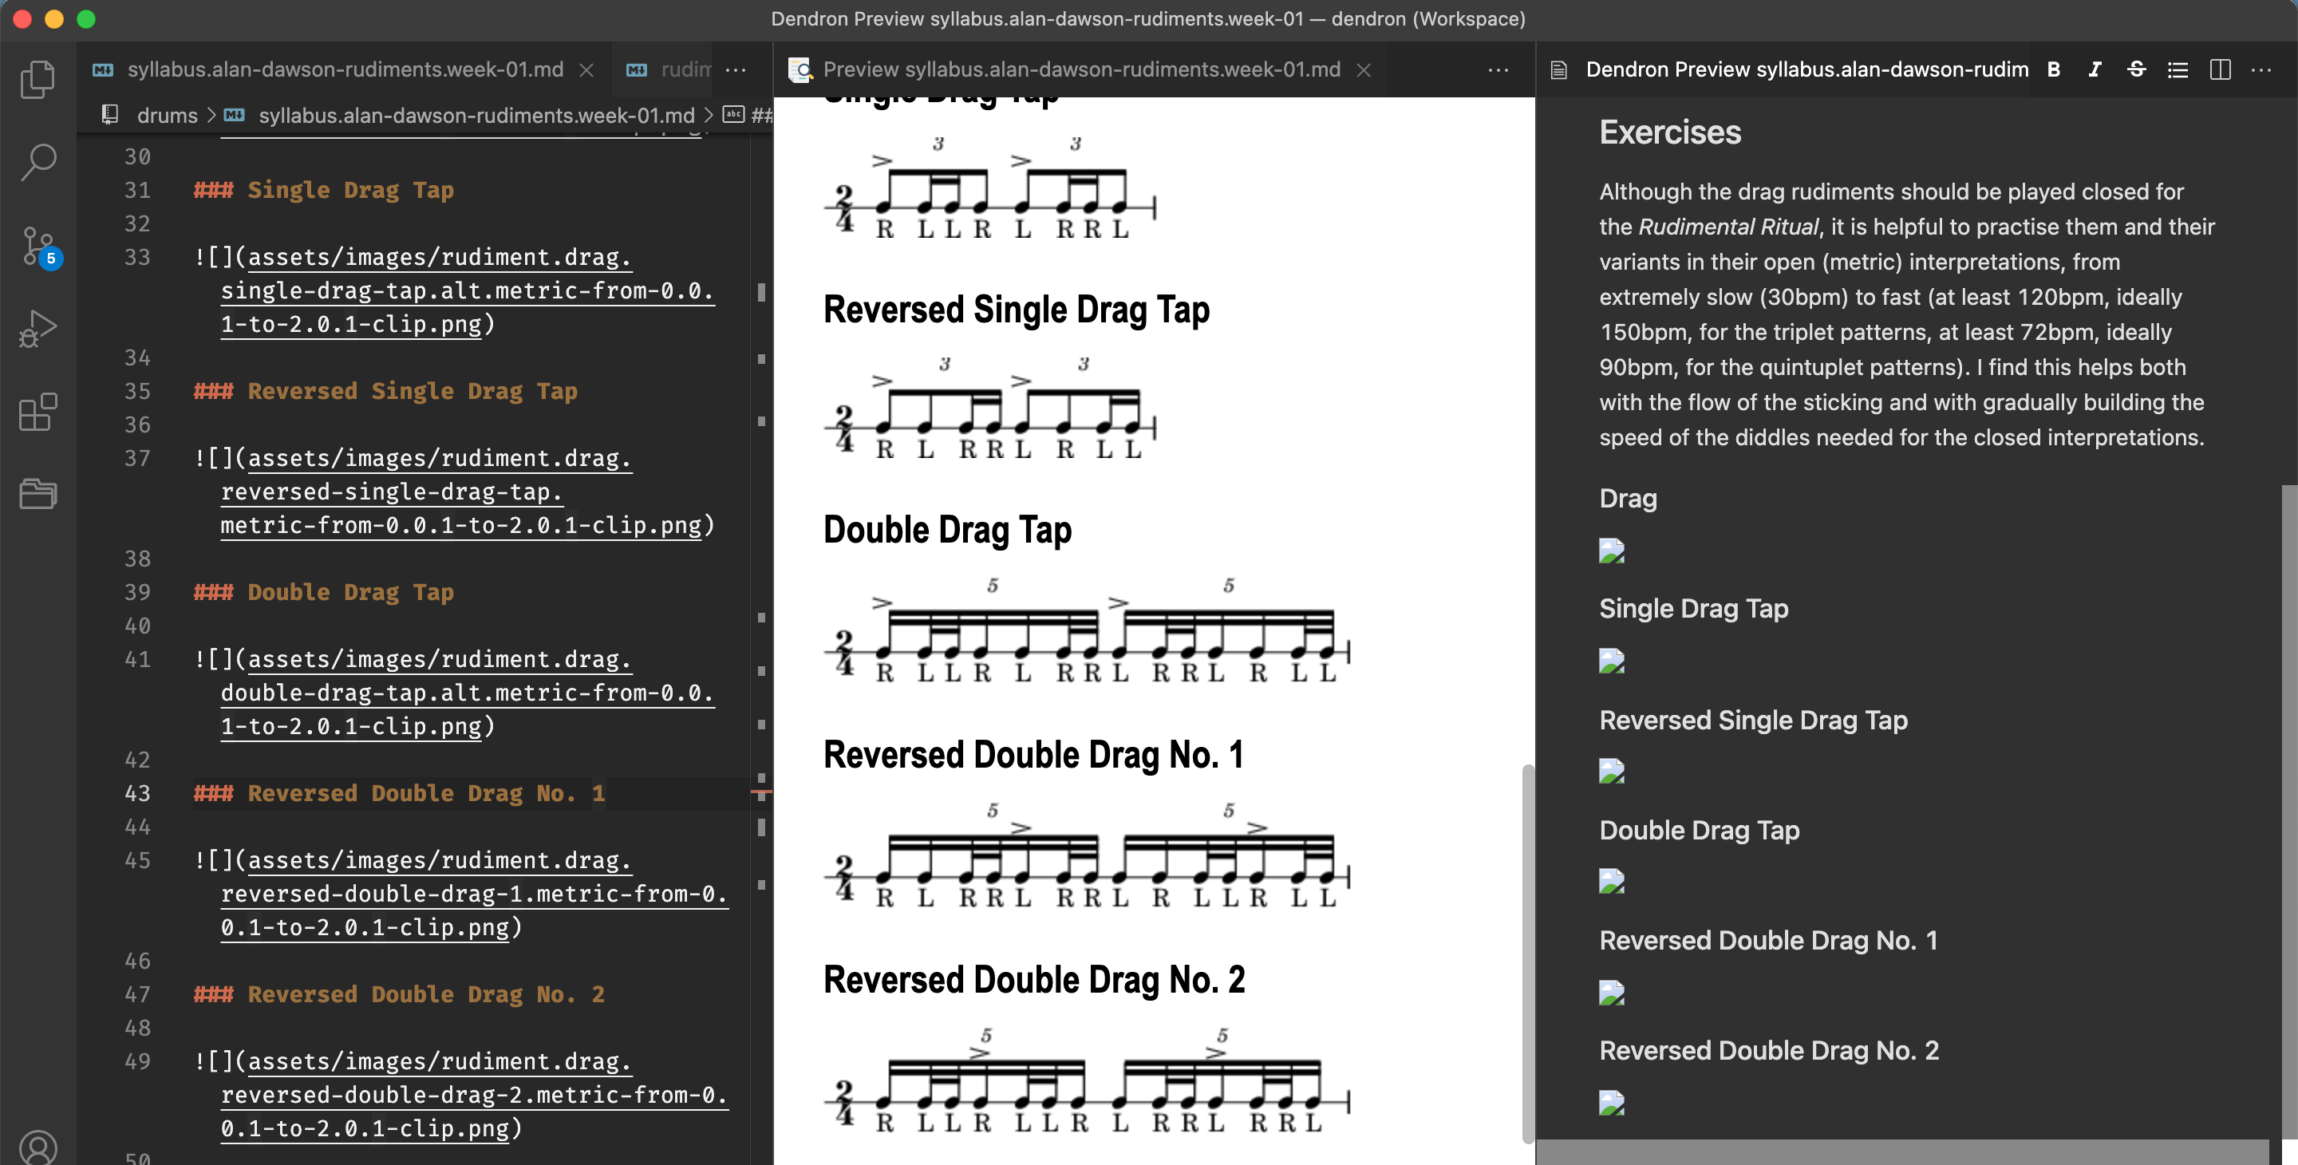Screen dimensions: 2298x1165
Task: Close the syllabus.alan-dawson-rudiments.week-01.md tab
Action: click(x=586, y=69)
